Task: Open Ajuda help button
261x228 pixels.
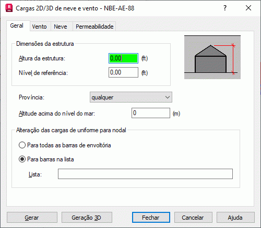Action: point(235,218)
